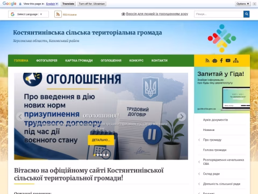The image size is (258, 194).
Task: Click the subtitle Херсонська область, Каховський район
Action: (x=46, y=41)
